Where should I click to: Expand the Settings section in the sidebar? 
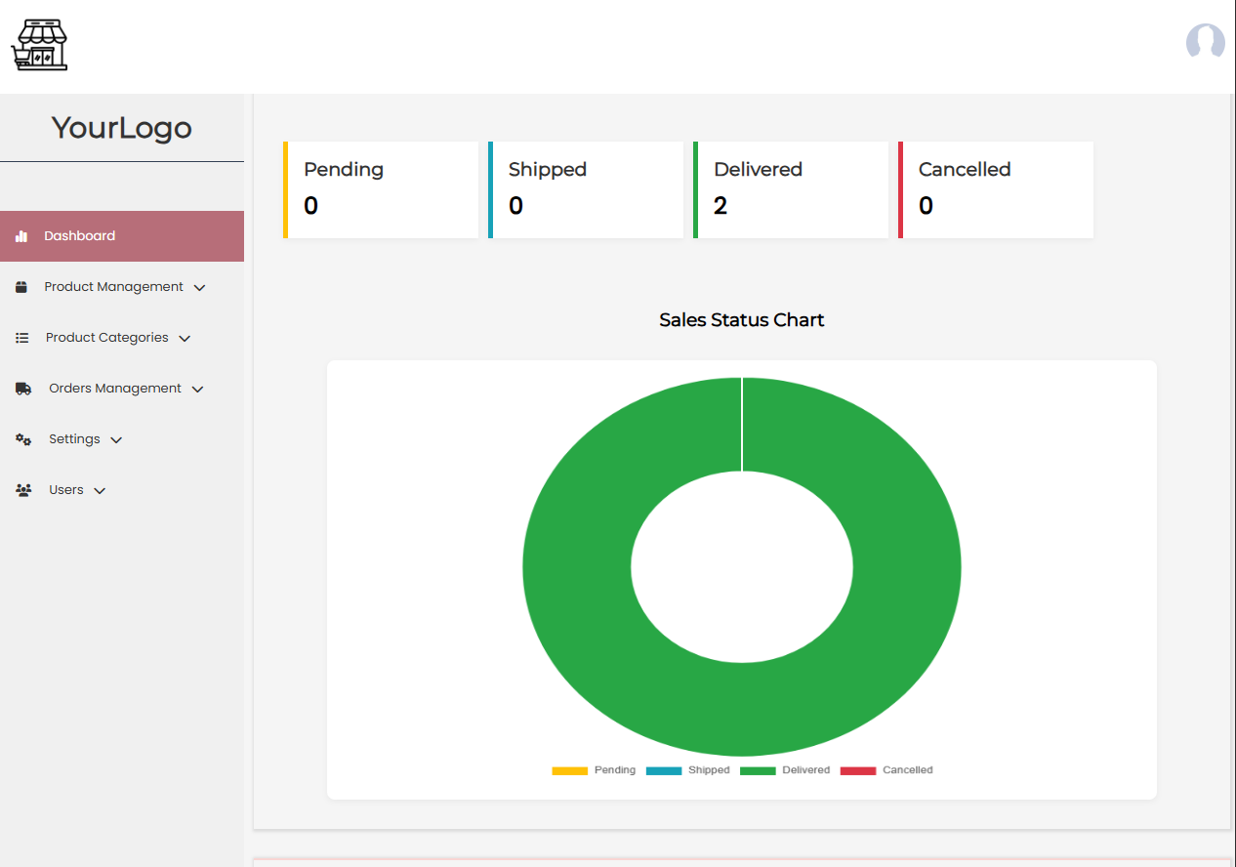[118, 439]
